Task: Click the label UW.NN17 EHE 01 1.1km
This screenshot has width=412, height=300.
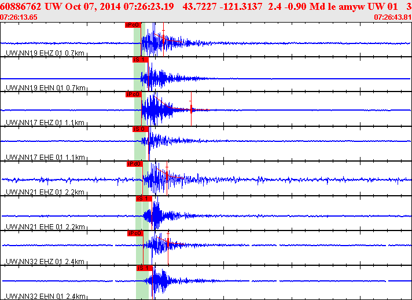Action: point(45,158)
